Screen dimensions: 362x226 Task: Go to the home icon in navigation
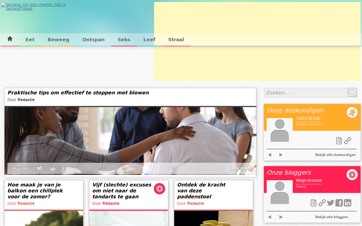tap(10, 39)
